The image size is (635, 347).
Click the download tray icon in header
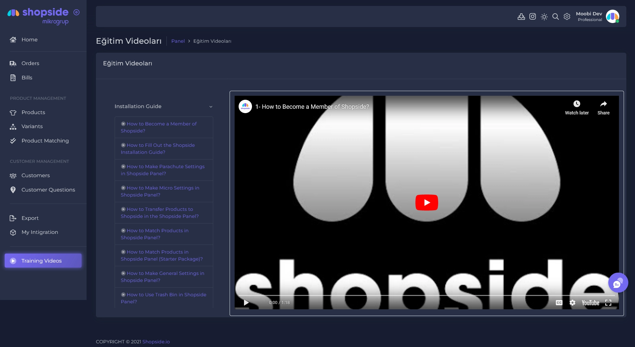tap(521, 17)
